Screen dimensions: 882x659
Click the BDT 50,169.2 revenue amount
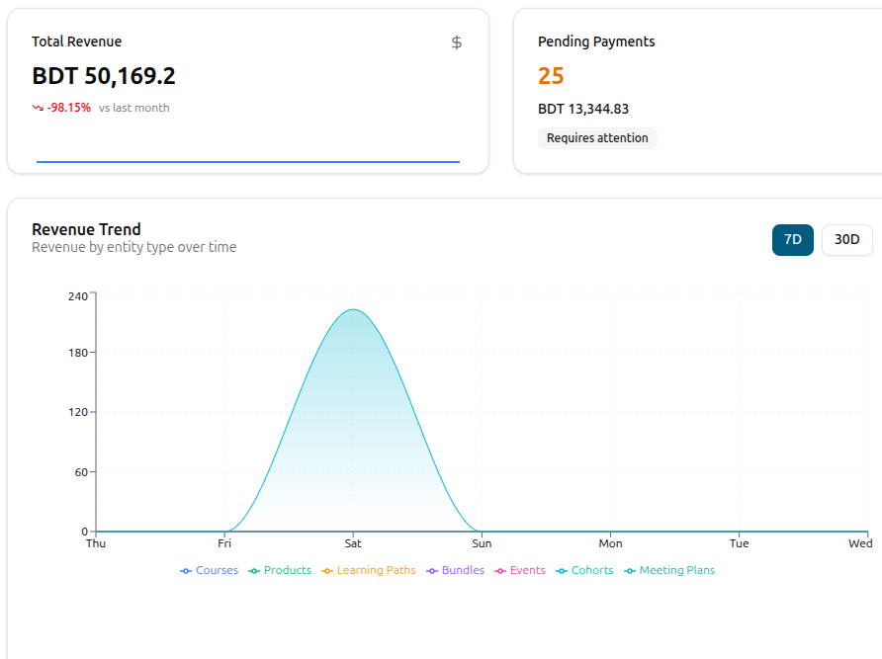tap(104, 76)
